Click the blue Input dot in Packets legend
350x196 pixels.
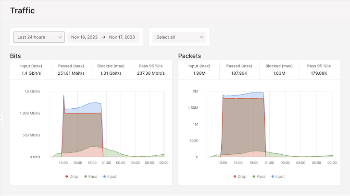click(272, 176)
